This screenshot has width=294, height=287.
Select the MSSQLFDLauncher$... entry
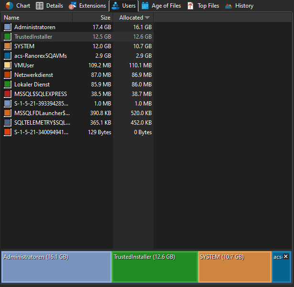point(42,113)
